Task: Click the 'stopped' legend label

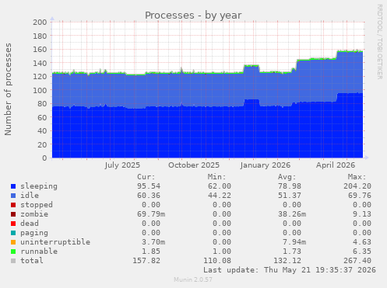Action: coord(37,205)
